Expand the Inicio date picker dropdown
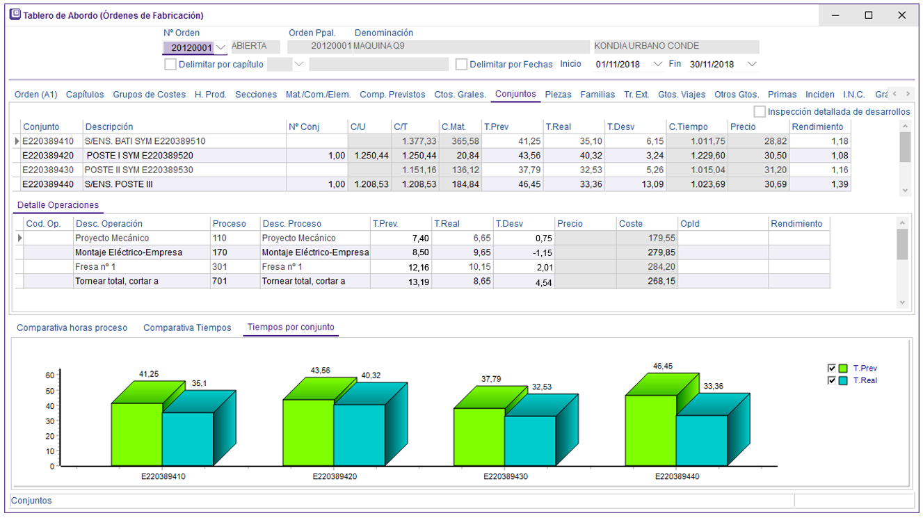This screenshot has height=518, width=923. [x=658, y=64]
